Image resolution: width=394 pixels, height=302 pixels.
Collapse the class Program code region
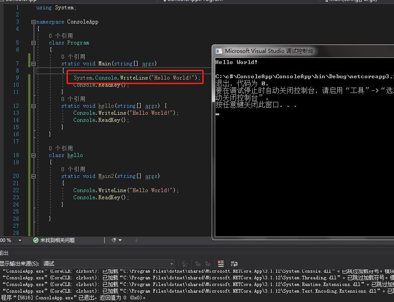33,43
